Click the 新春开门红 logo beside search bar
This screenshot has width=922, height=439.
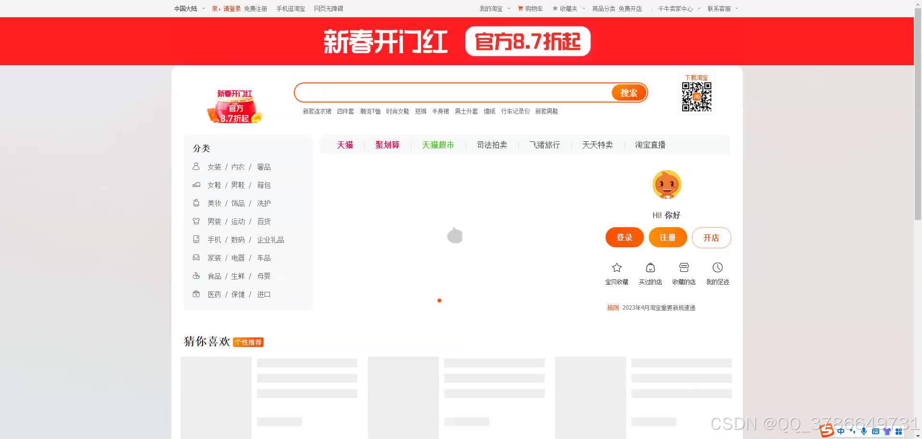tap(235, 106)
